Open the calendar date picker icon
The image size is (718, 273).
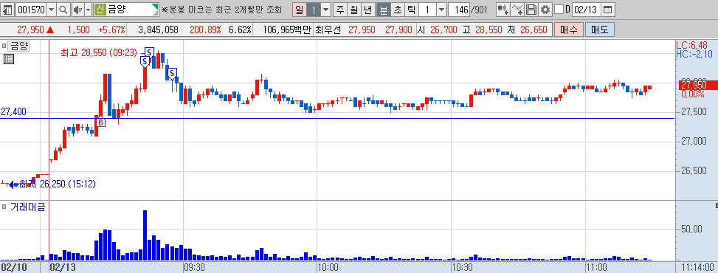click(x=607, y=9)
